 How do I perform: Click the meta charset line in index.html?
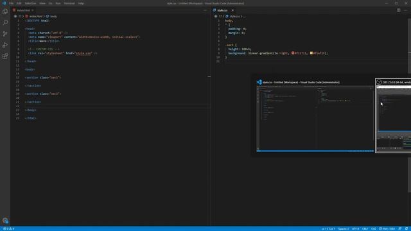point(48,33)
